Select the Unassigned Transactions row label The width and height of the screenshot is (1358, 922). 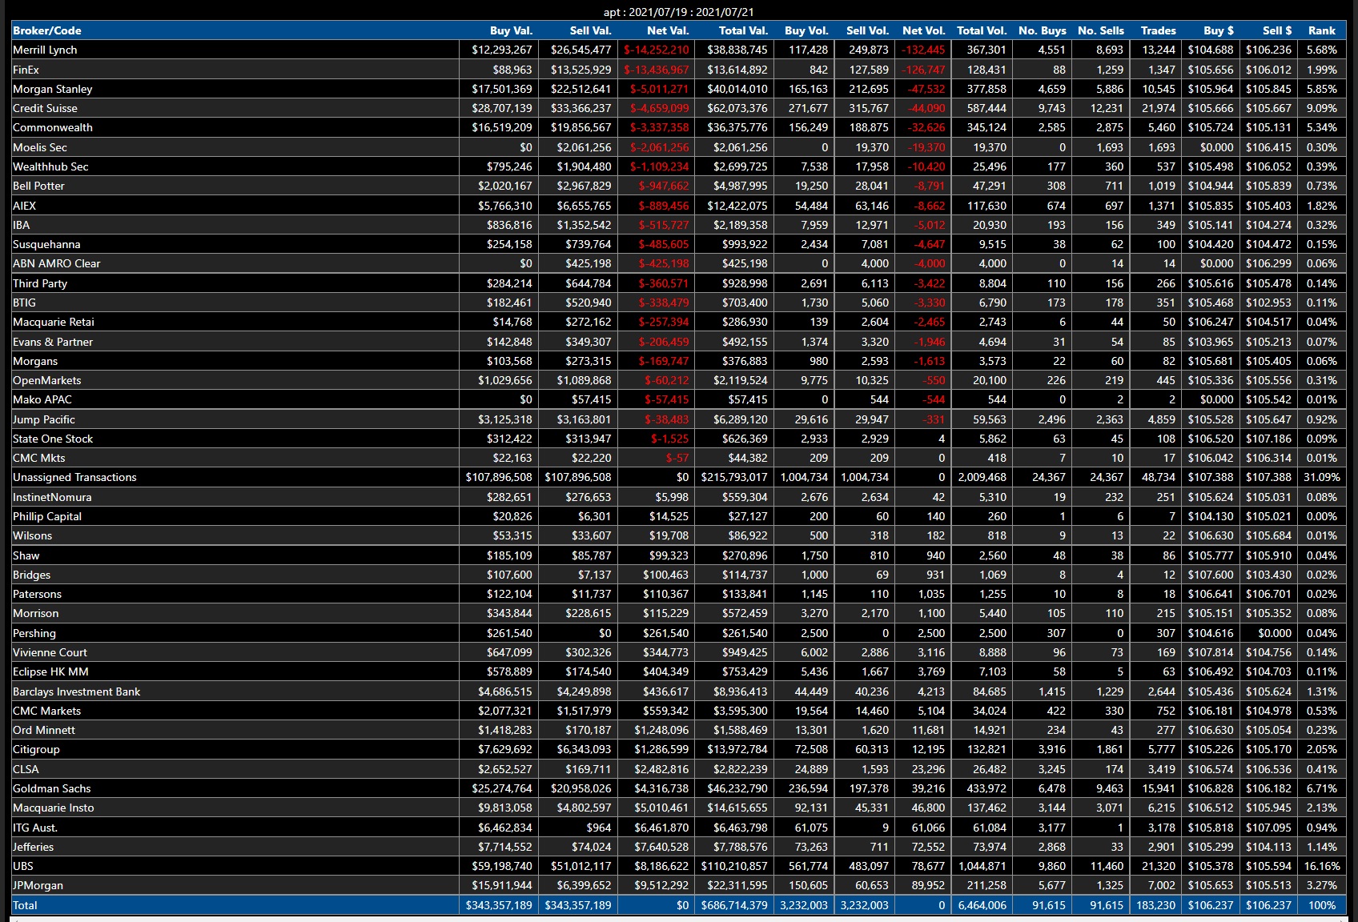point(74,477)
